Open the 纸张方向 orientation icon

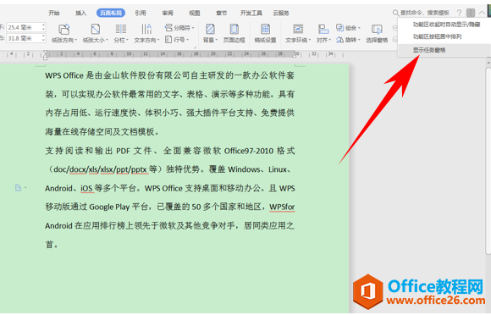[64, 30]
